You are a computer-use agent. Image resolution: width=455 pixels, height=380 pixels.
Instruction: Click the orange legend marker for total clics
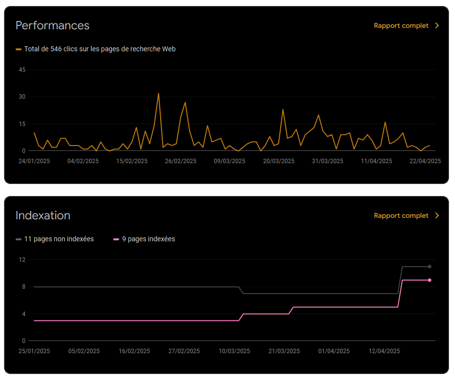click(19, 49)
